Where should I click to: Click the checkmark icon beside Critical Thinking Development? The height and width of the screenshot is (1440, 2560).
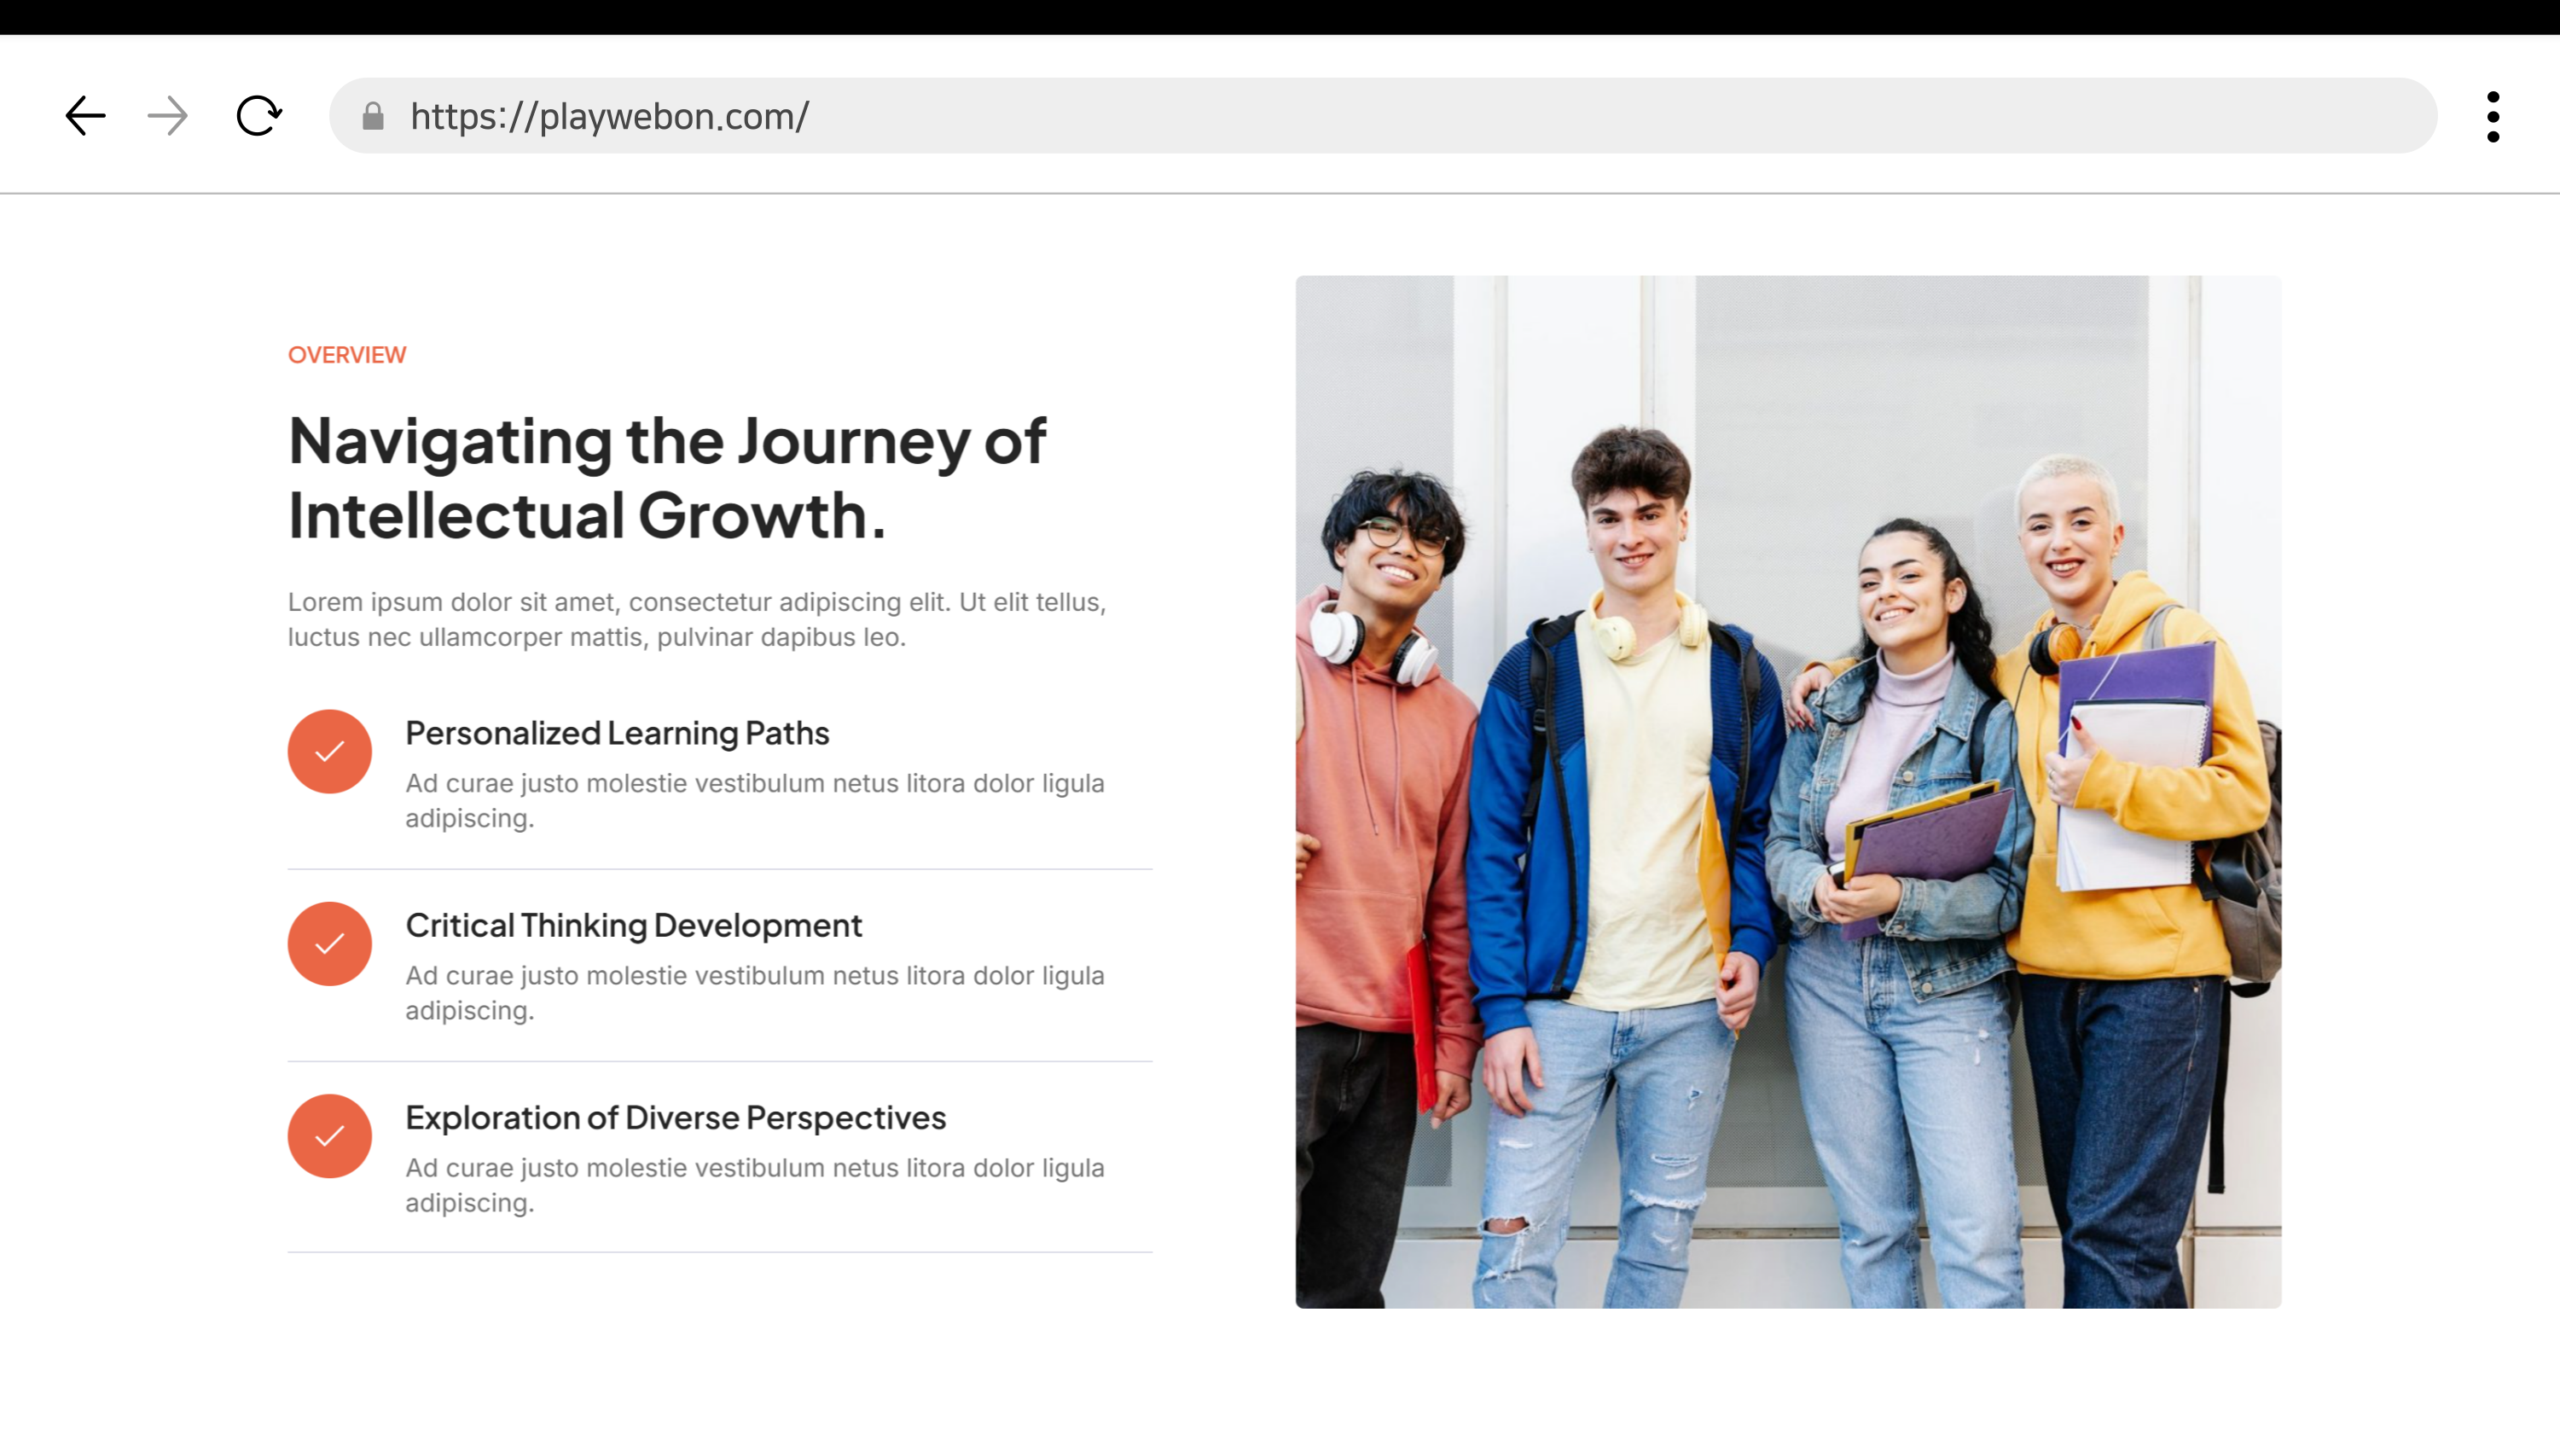tap(330, 944)
